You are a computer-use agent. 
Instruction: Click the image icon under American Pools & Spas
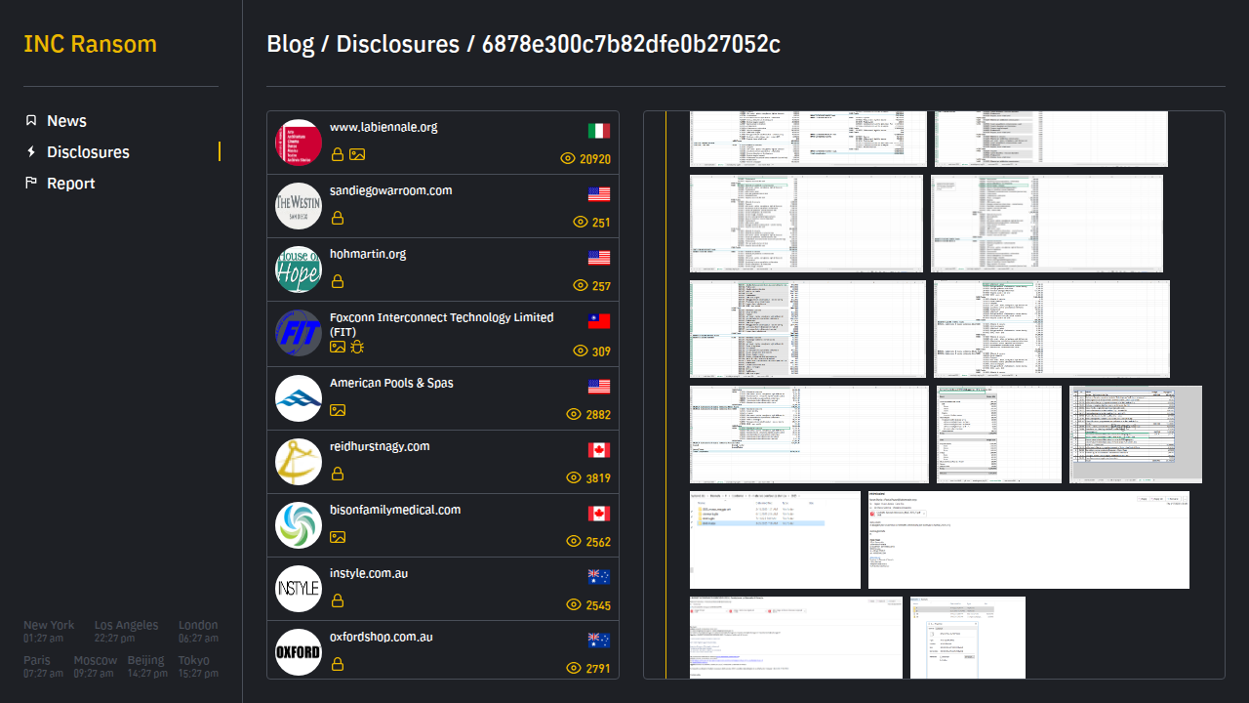tap(338, 411)
